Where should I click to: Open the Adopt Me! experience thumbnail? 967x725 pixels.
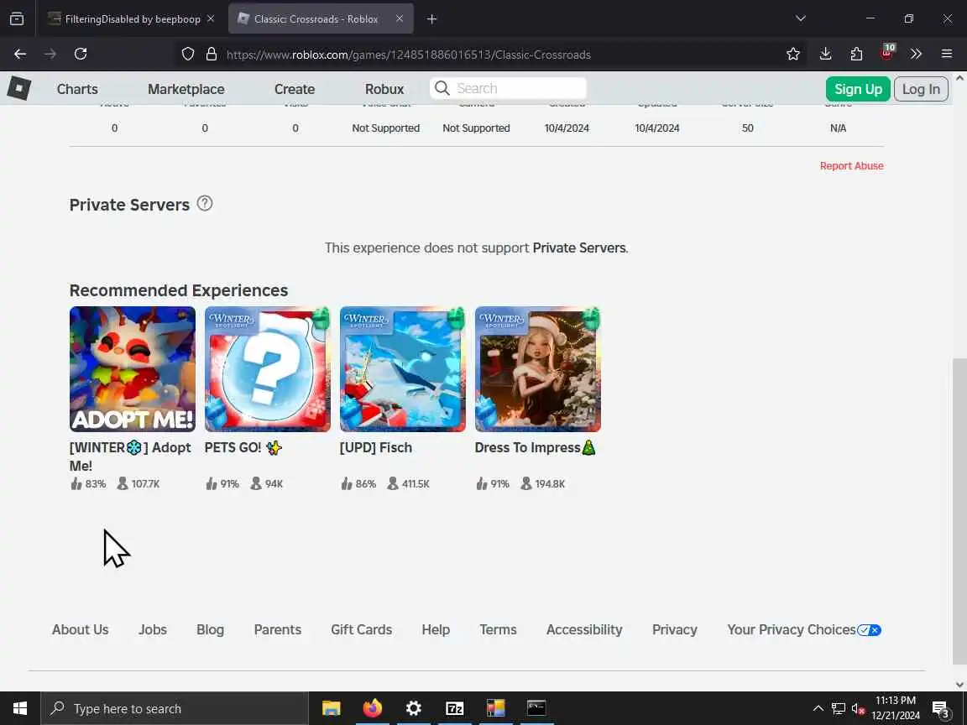(x=132, y=368)
